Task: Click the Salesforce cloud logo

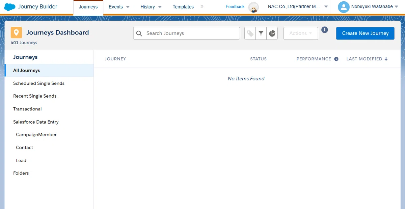Action: coord(10,7)
